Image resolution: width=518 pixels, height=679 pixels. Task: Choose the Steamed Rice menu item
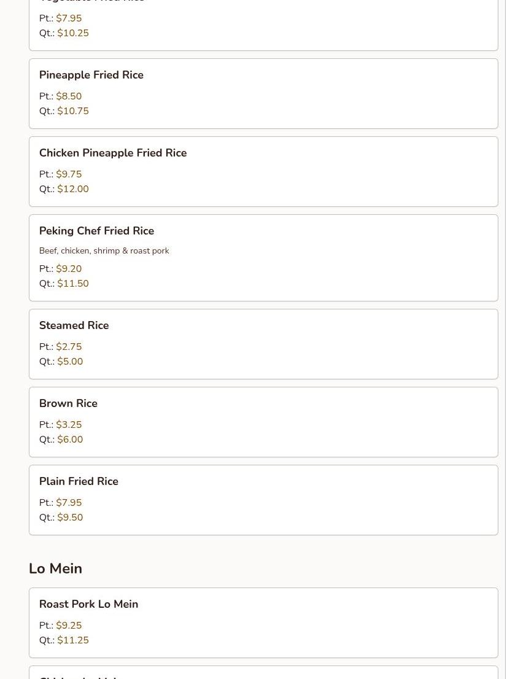(74, 325)
